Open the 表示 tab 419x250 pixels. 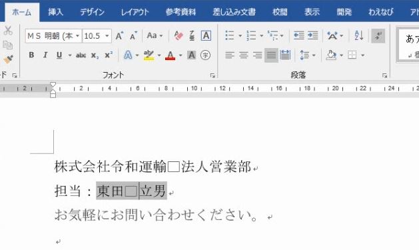tap(312, 12)
